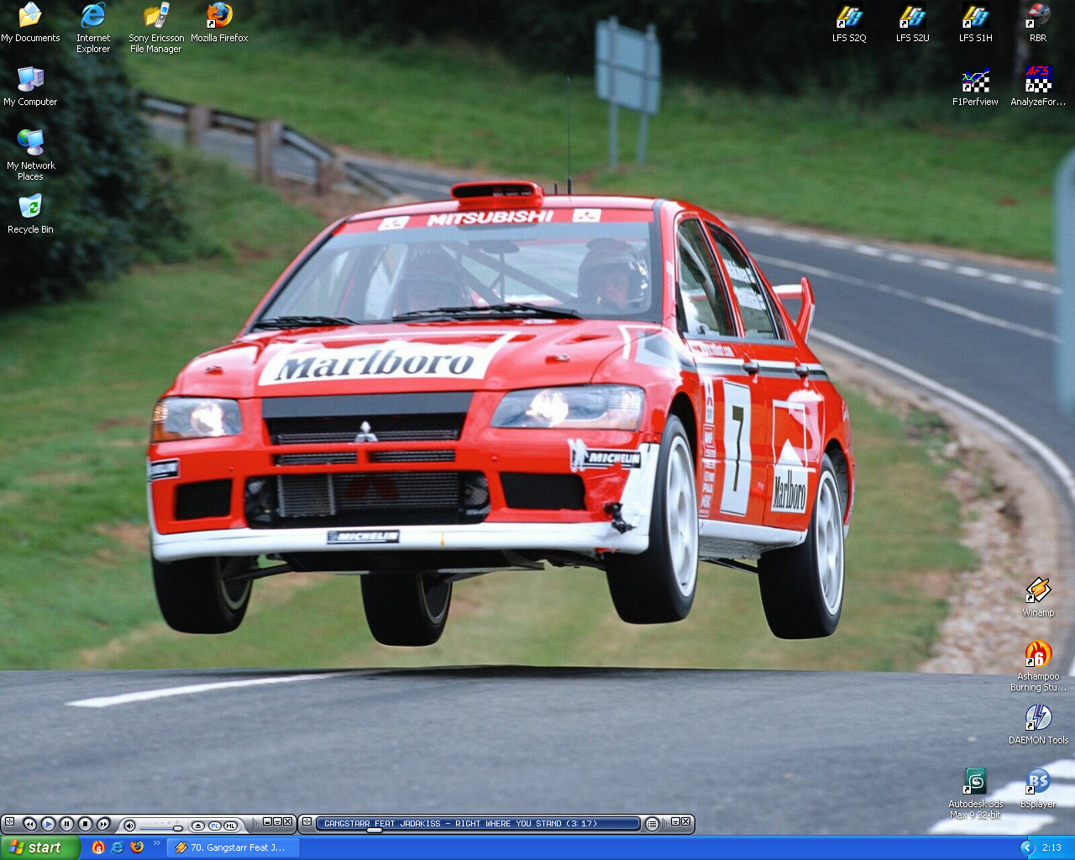Open the My Documents desktop folder
This screenshot has width=1075, height=860.
coord(30,23)
